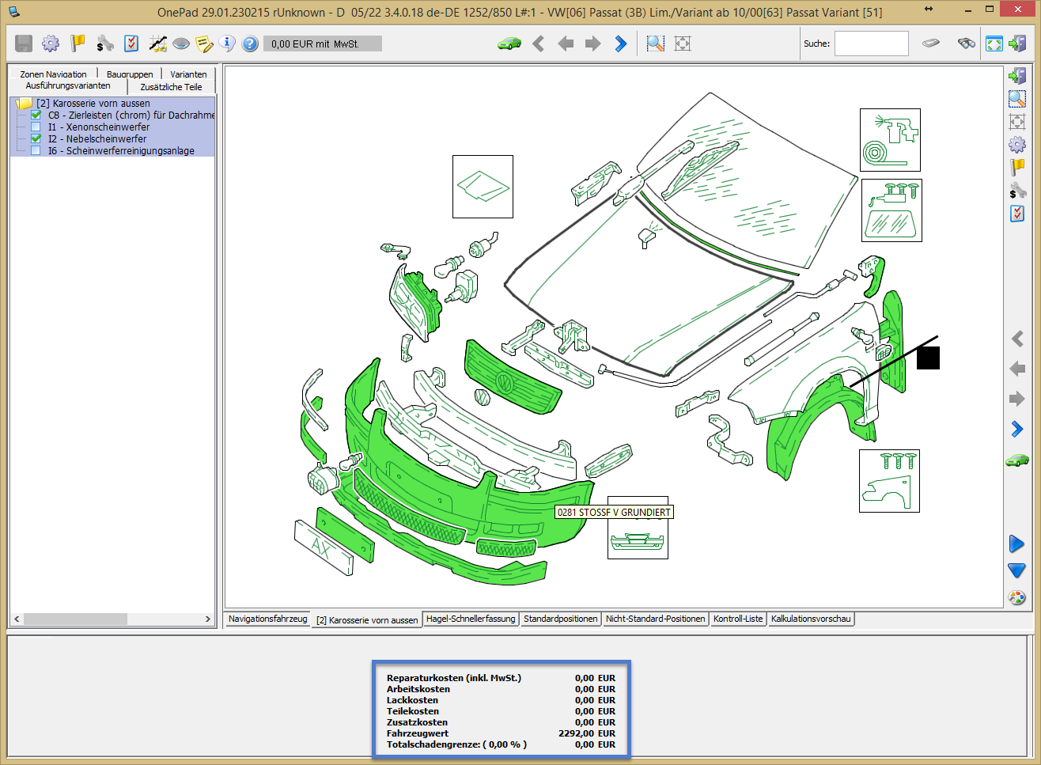Click the disabled save diskette icon

[24, 44]
